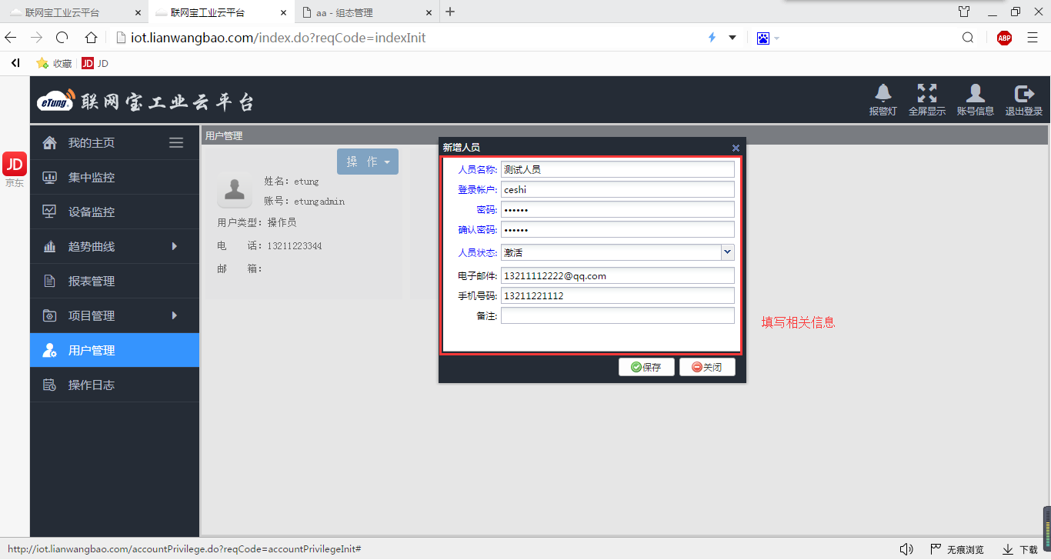
Task: Click the 手机号码 field
Action: click(x=618, y=295)
